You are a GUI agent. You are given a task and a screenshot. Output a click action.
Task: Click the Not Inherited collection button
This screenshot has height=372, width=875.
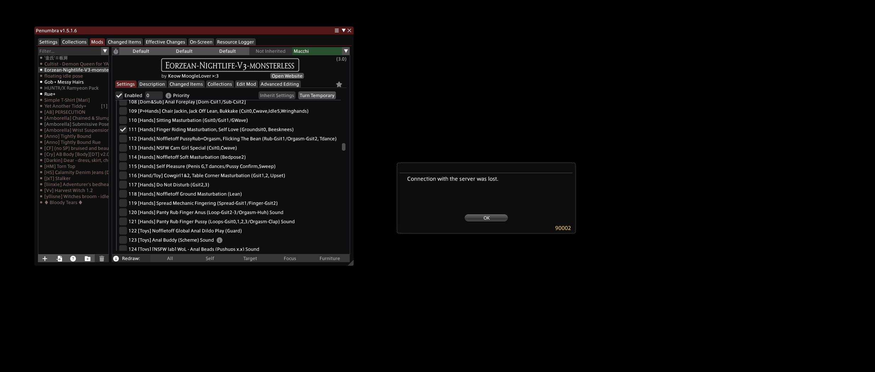coord(271,51)
